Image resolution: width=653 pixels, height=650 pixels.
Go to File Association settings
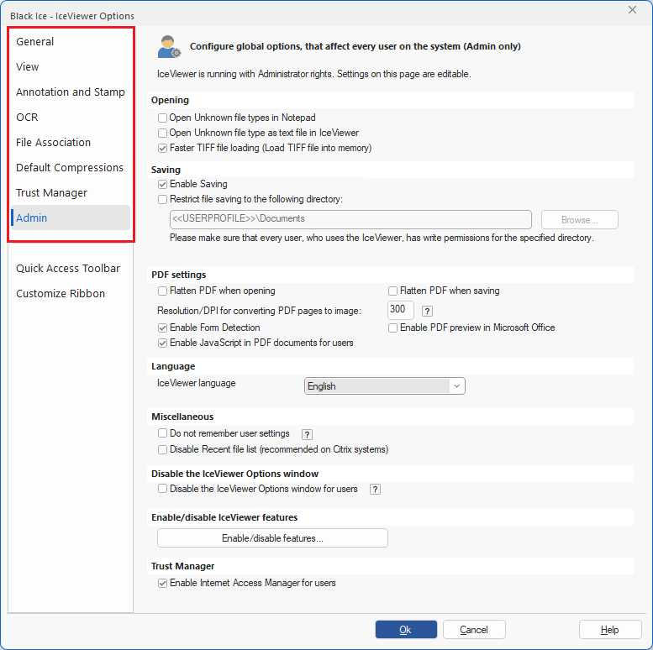click(x=71, y=142)
